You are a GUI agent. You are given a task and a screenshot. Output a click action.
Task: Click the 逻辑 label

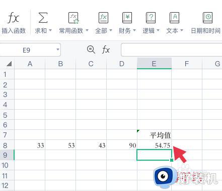point(149,31)
